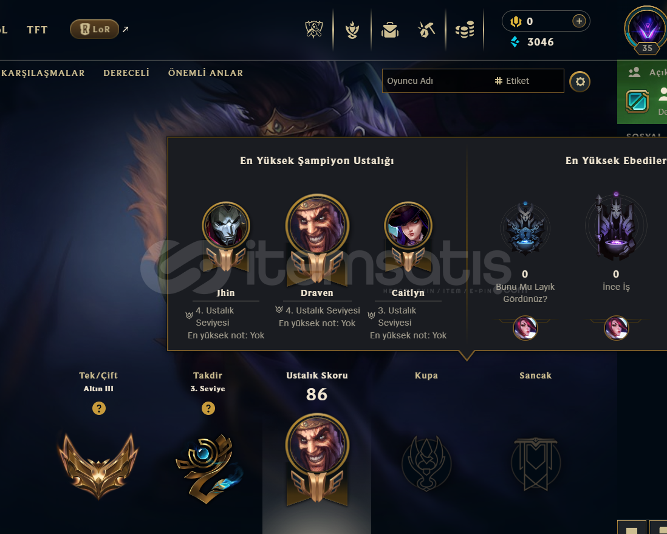Switch to the TFT tab

[37, 30]
